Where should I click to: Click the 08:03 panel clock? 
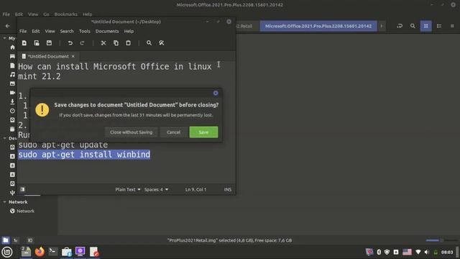pyautogui.click(x=447, y=252)
